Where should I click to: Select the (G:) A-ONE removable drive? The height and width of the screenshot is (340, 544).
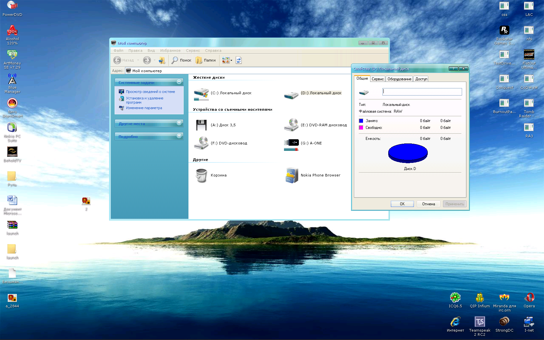tap(291, 143)
